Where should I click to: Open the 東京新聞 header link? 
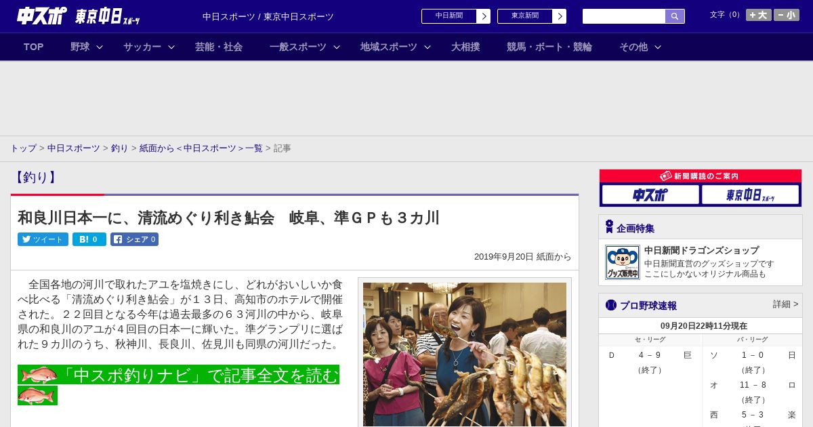pyautogui.click(x=525, y=16)
